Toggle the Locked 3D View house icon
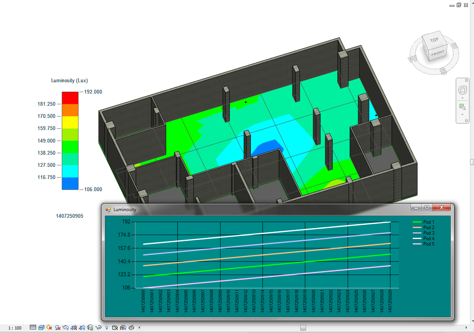The height and width of the screenshot is (333, 474). [x=89, y=327]
